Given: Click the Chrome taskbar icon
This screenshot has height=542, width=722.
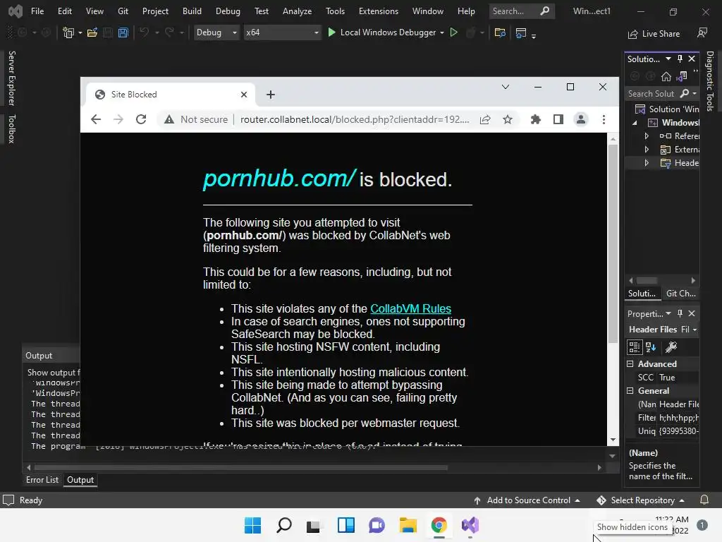Looking at the screenshot, I should click(439, 525).
